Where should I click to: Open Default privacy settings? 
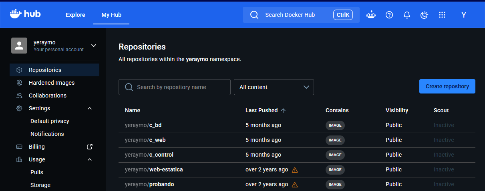[50, 121]
